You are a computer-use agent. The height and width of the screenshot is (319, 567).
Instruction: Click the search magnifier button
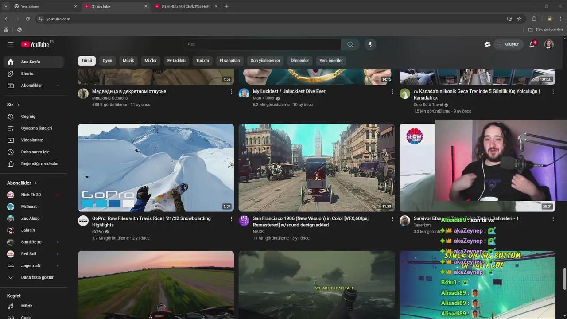[x=350, y=44]
